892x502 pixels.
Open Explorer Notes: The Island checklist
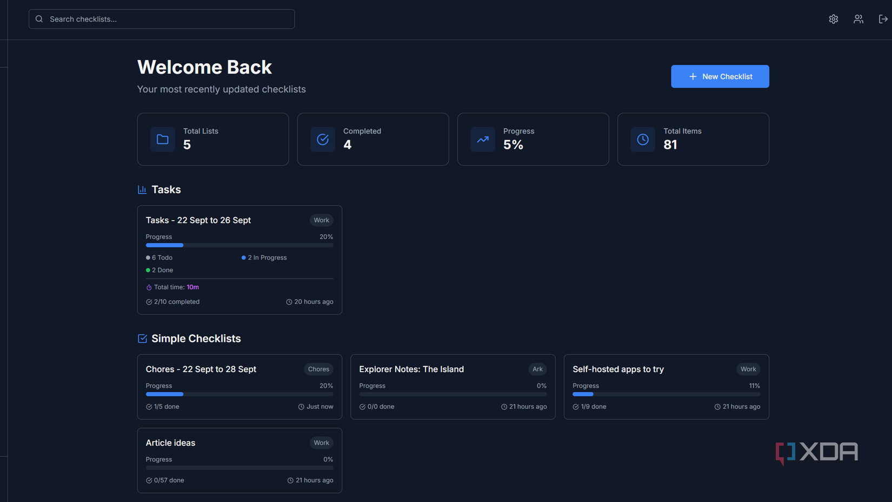click(452, 387)
